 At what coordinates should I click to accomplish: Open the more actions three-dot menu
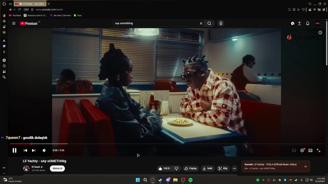[234, 168]
